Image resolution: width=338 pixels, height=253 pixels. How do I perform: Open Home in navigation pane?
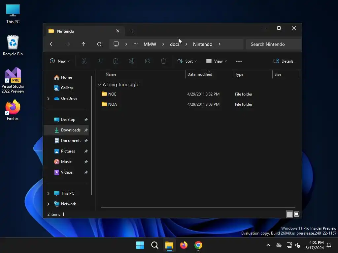pyautogui.click(x=66, y=77)
